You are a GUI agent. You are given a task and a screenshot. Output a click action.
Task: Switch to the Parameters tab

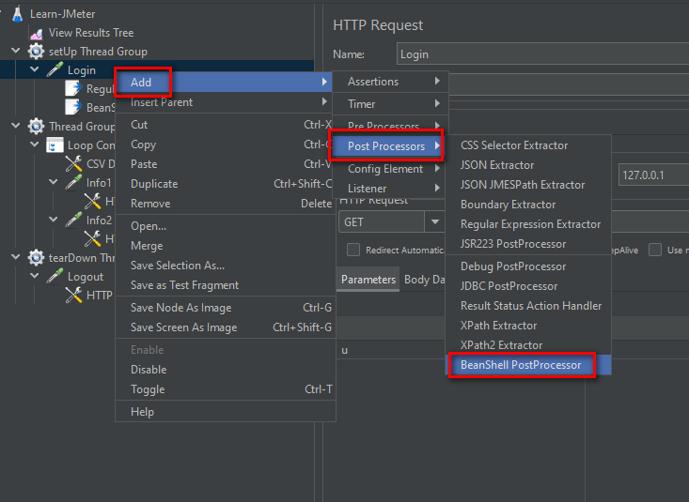(x=368, y=280)
